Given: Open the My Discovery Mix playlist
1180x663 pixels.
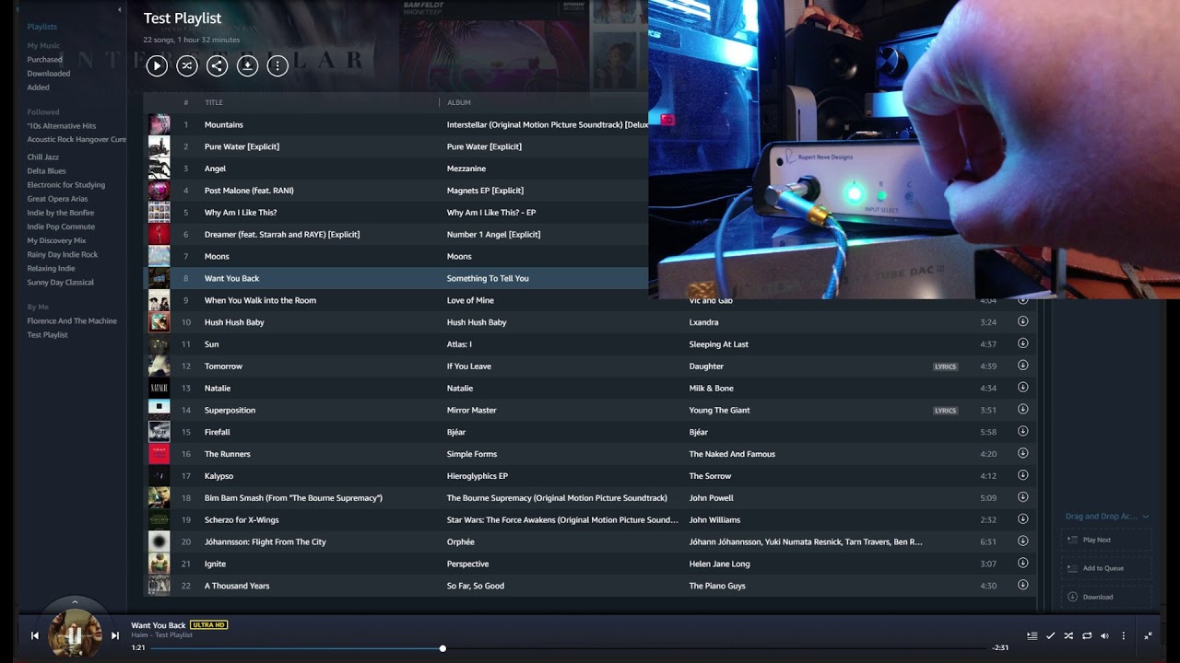Looking at the screenshot, I should point(56,240).
